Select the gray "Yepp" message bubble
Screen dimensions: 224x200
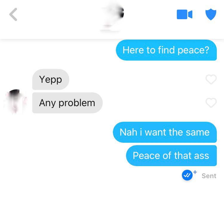[51, 79]
